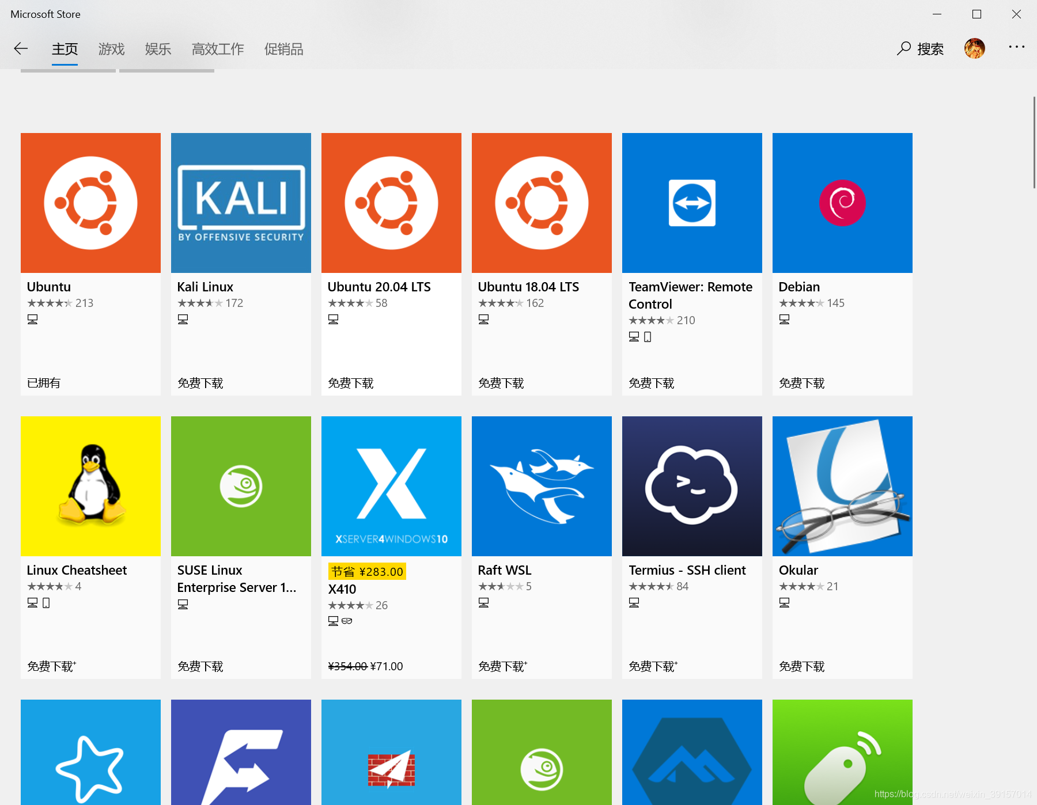This screenshot has height=805, width=1037.
Task: Switch to the 游戏 tab
Action: click(111, 49)
